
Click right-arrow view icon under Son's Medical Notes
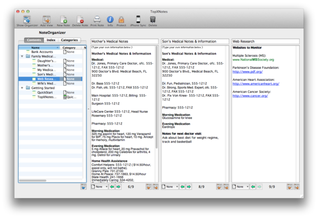(x=226, y=187)
